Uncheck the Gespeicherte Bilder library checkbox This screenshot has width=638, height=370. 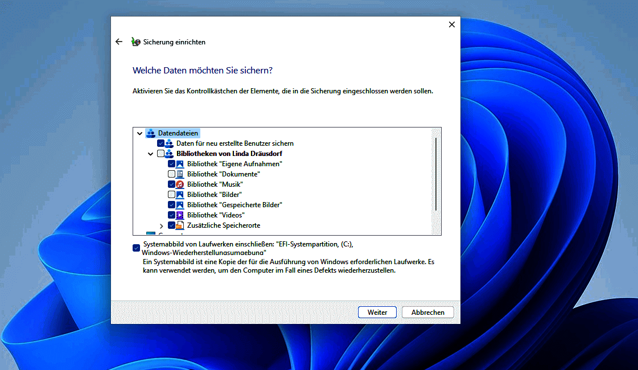[x=171, y=205]
